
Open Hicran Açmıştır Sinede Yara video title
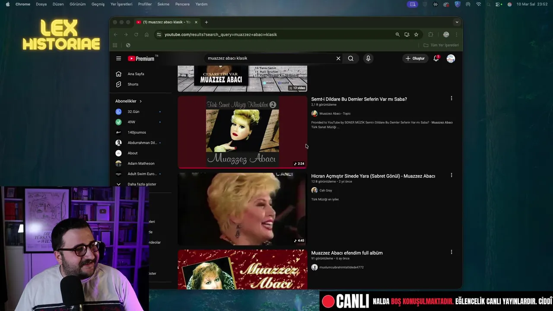pyautogui.click(x=373, y=176)
